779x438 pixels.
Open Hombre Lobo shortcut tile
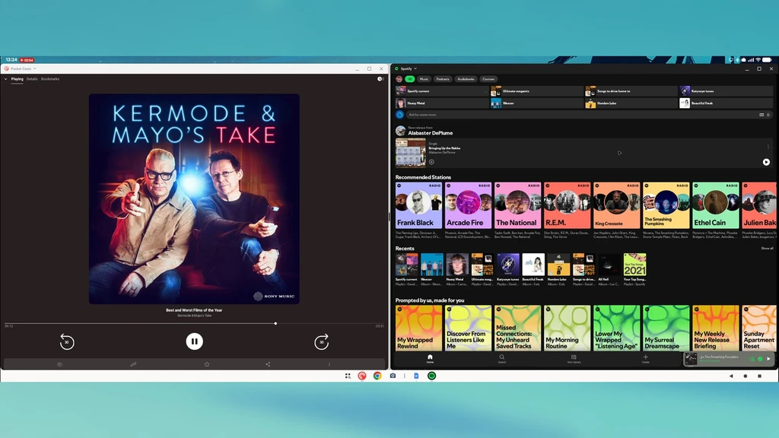[x=631, y=103]
